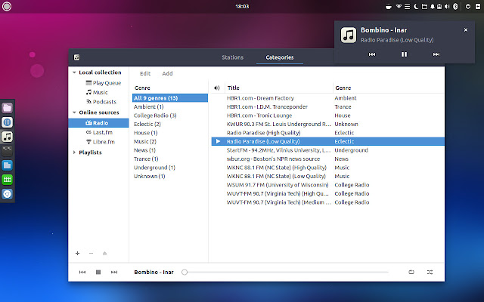This screenshot has width=484, height=302.
Task: Open the Chromium browser icon in dock
Action: pos(7,194)
